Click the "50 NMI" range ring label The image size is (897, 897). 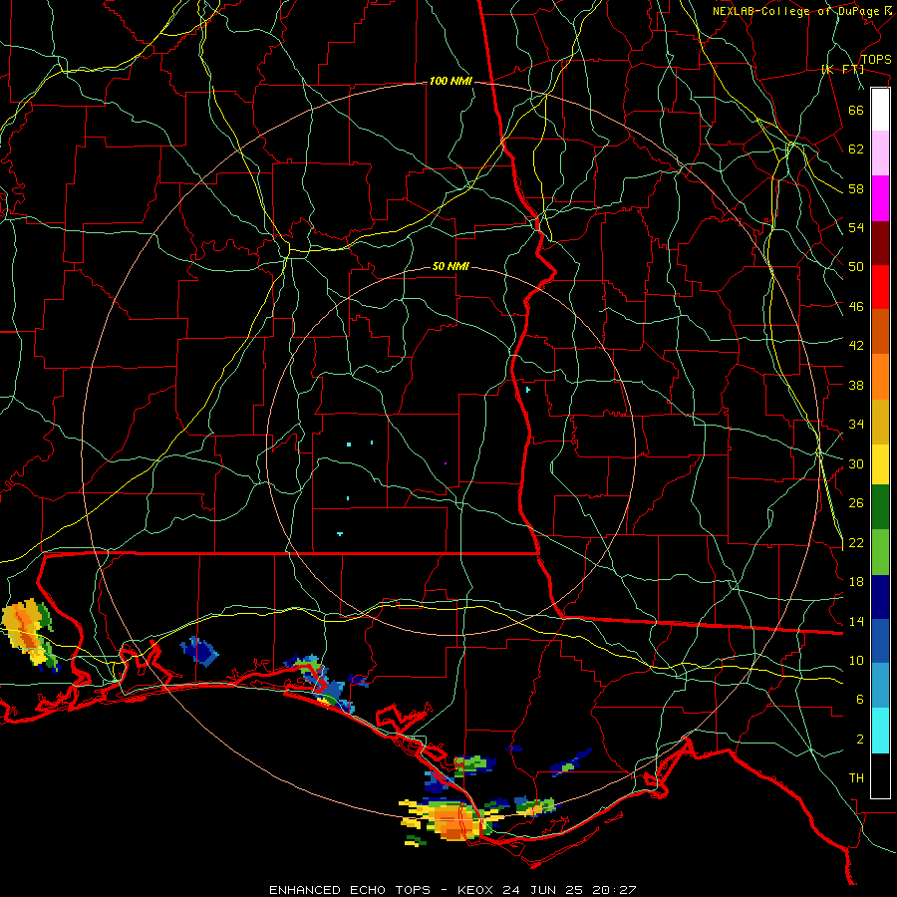click(450, 266)
